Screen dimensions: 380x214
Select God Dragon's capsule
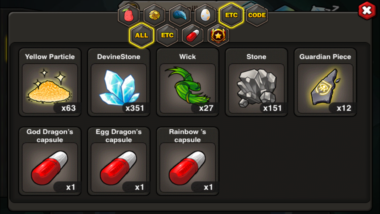pos(50,161)
